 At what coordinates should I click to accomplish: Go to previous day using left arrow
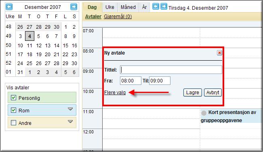156,7
